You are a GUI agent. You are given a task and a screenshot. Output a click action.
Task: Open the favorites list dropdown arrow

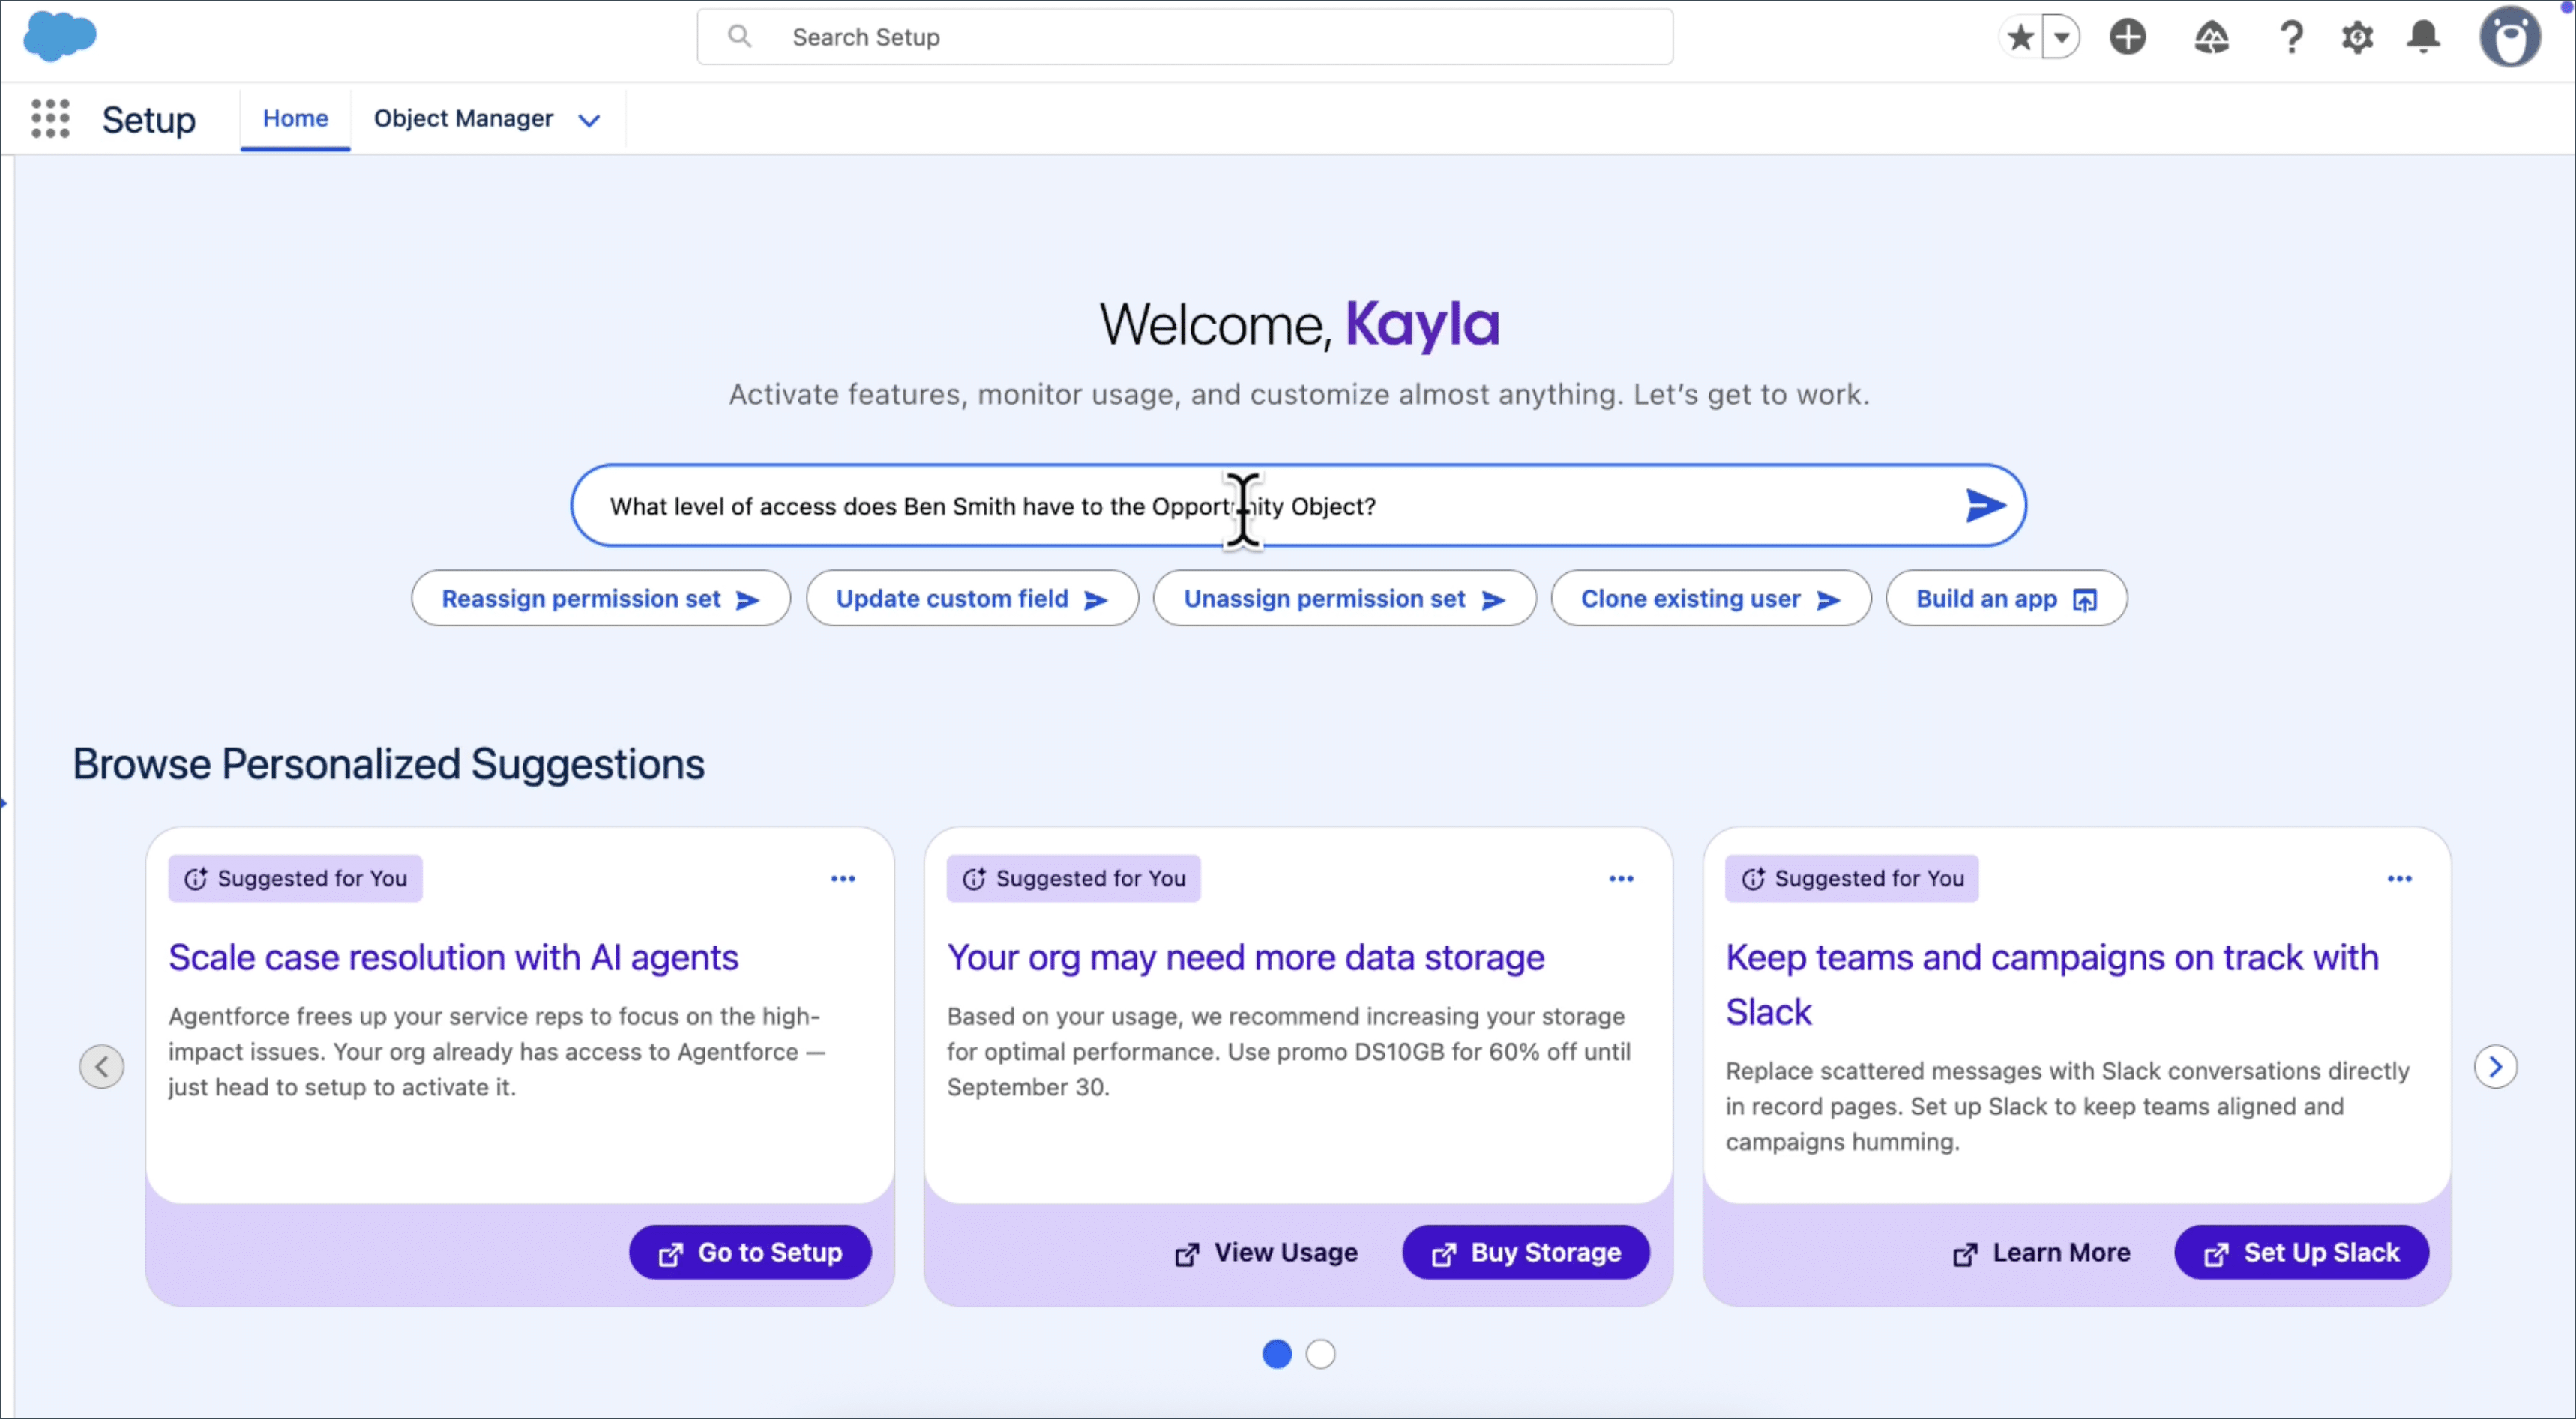2061,38
